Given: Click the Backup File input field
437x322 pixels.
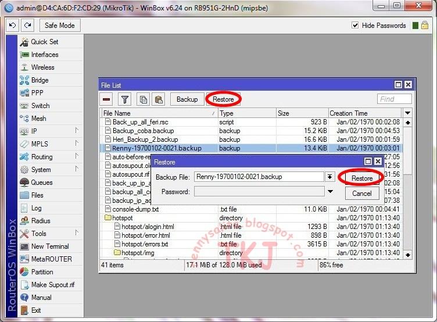Looking at the screenshot, I should coord(259,177).
